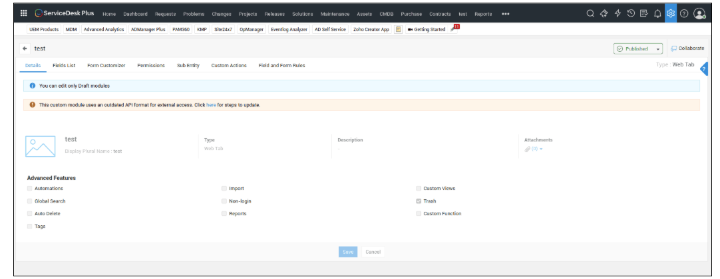
Task: Follow the 'here' link for update steps
Action: click(211, 105)
